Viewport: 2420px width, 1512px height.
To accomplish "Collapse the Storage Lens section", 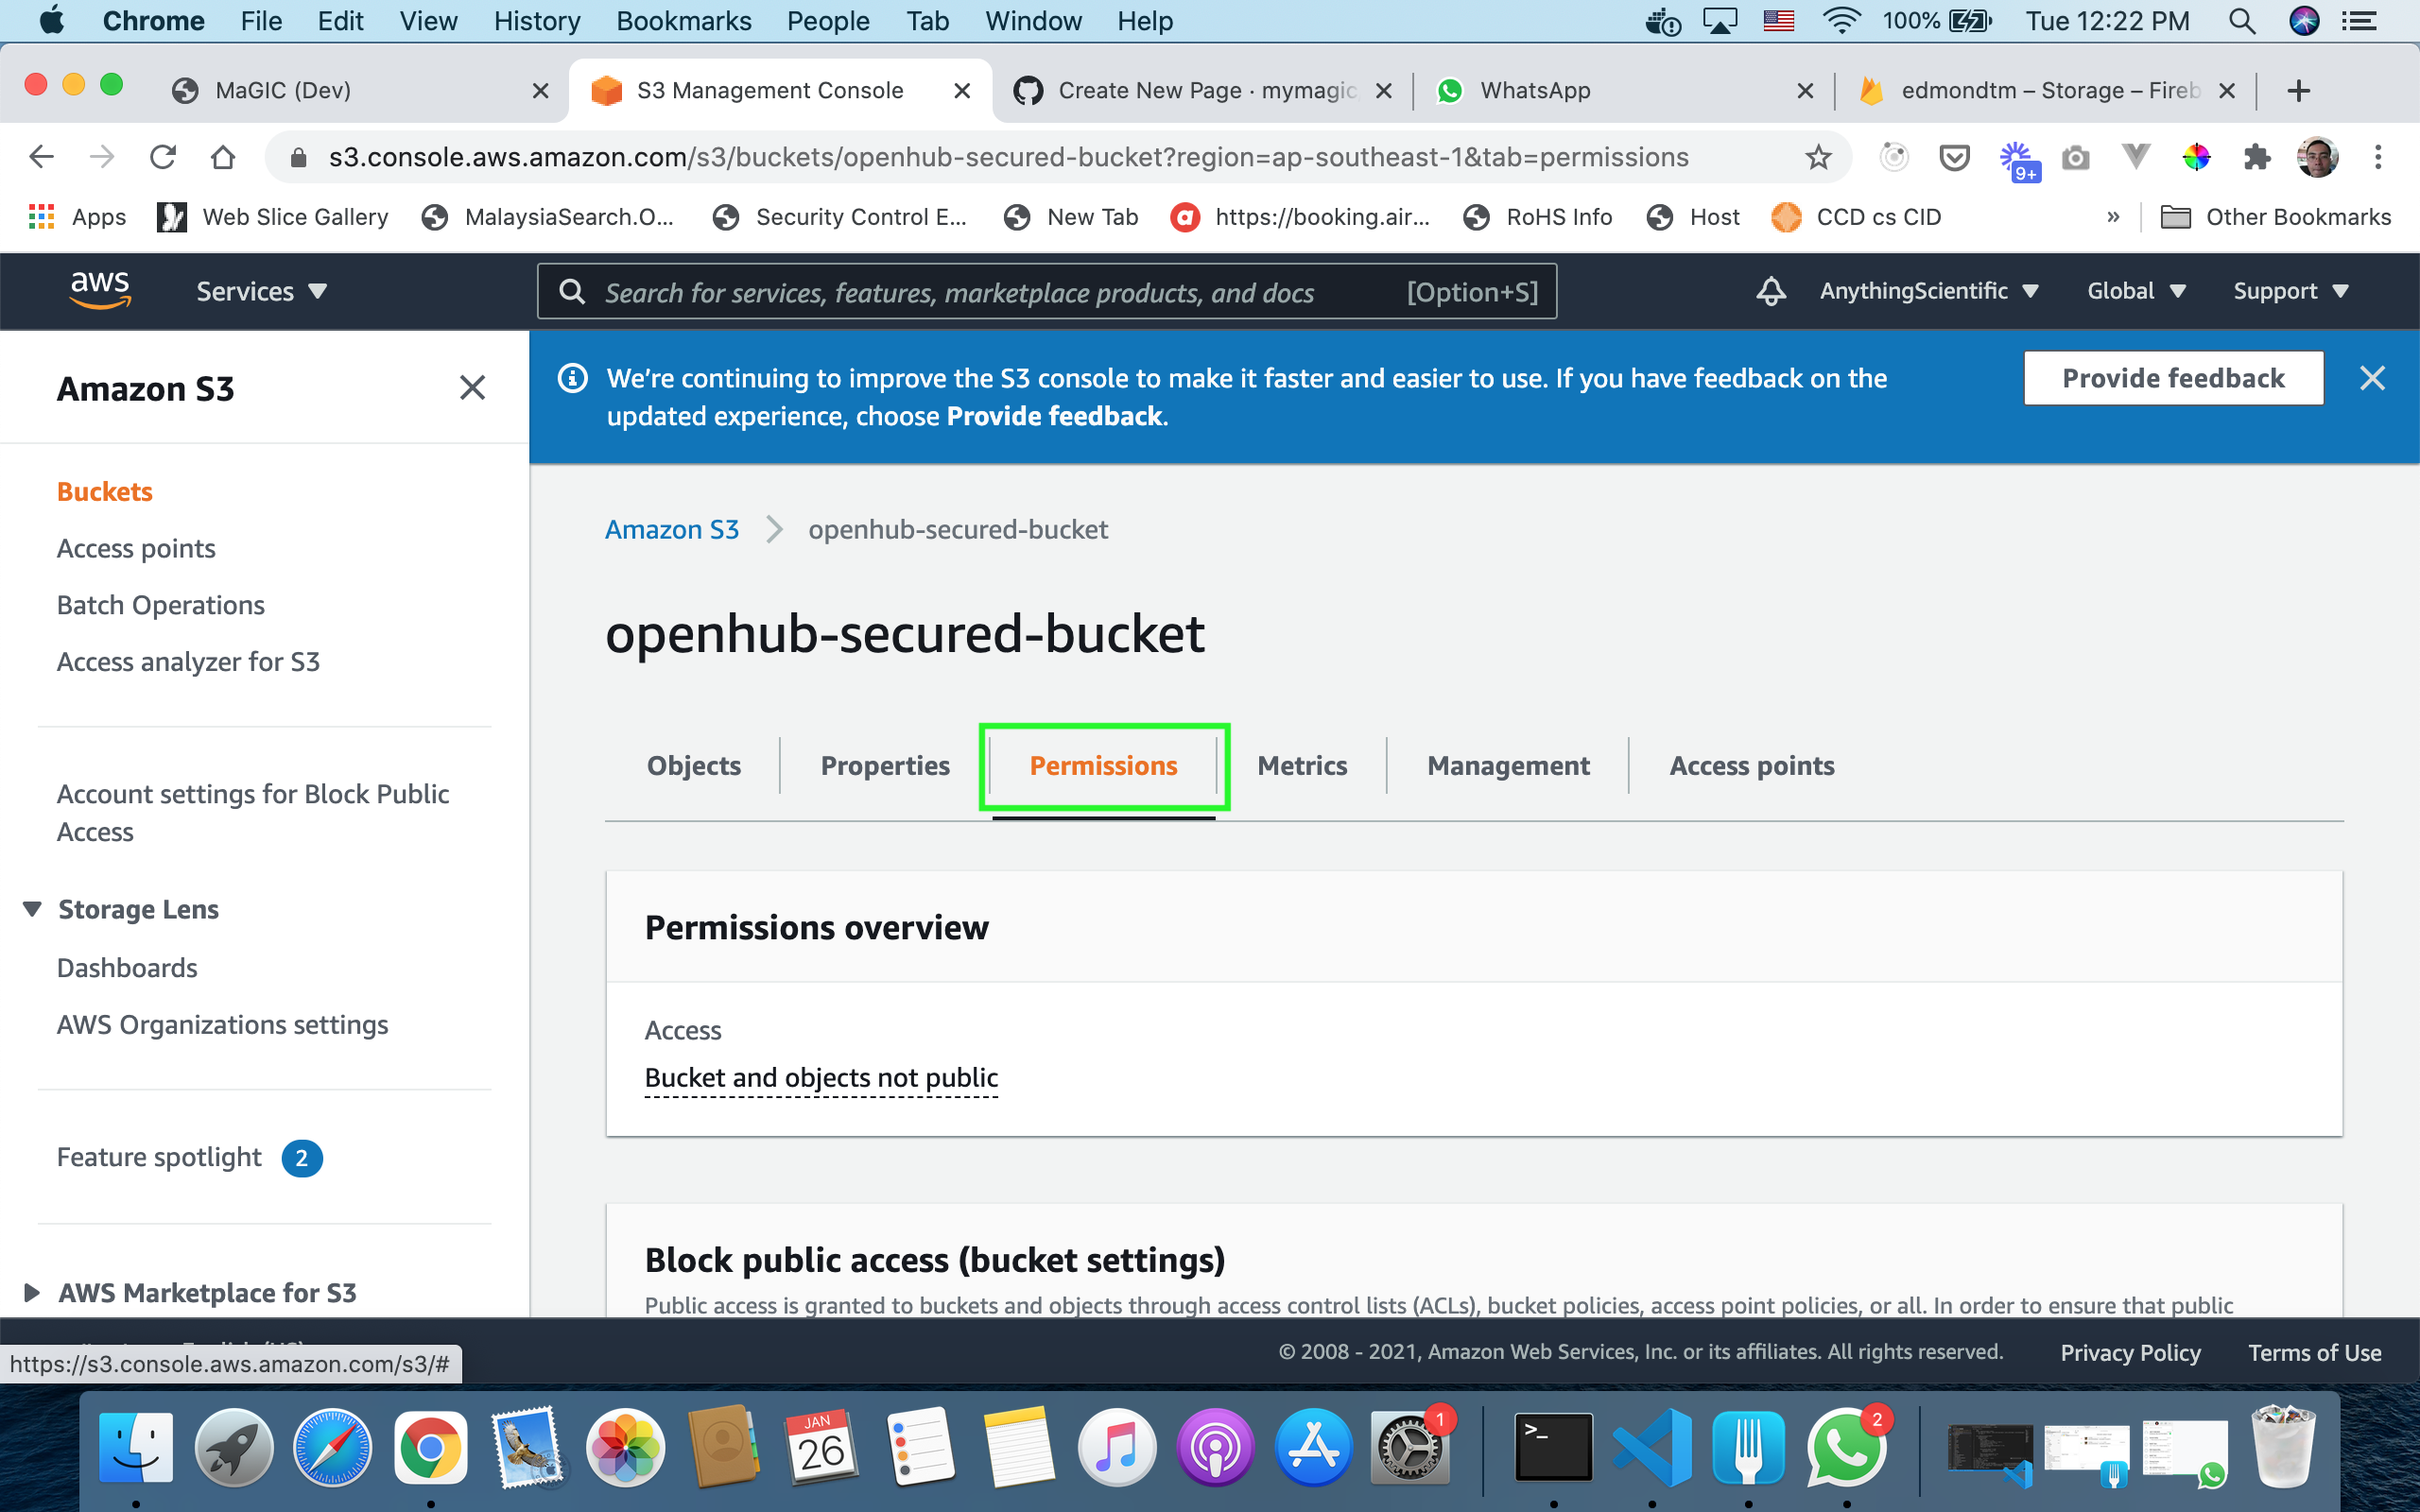I will (32, 909).
